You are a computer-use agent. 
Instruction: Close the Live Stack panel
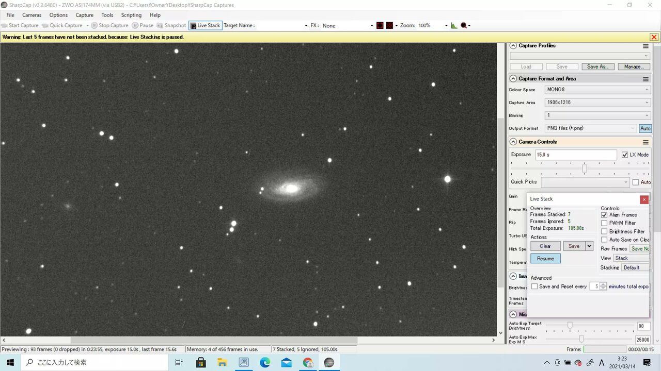(x=644, y=199)
